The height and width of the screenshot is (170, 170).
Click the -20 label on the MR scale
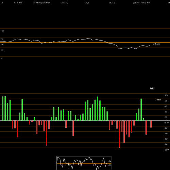pyautogui.click(x=166, y=128)
